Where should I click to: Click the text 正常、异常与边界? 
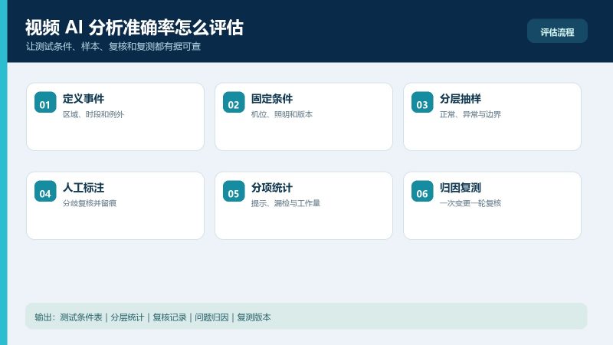click(470, 114)
